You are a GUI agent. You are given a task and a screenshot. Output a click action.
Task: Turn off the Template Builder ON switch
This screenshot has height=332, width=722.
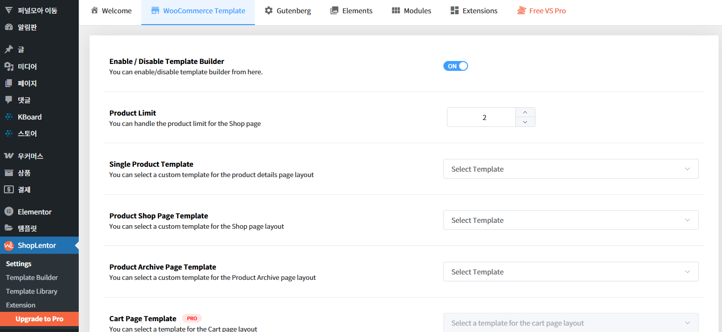tap(456, 66)
